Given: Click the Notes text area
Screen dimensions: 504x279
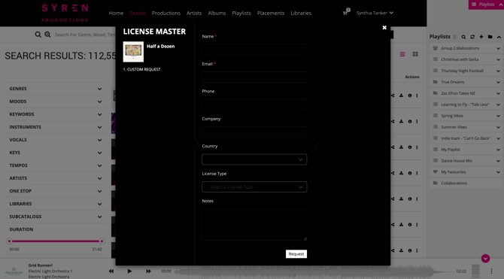Looking at the screenshot, I should (x=254, y=225).
